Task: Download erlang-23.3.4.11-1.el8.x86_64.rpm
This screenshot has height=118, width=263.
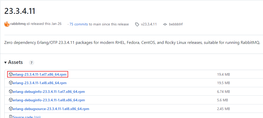Action: tap(40, 83)
